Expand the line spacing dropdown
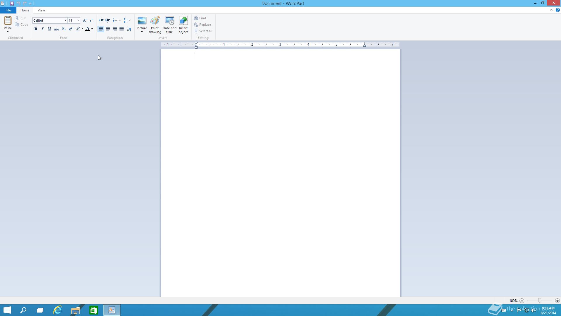 coord(127,20)
